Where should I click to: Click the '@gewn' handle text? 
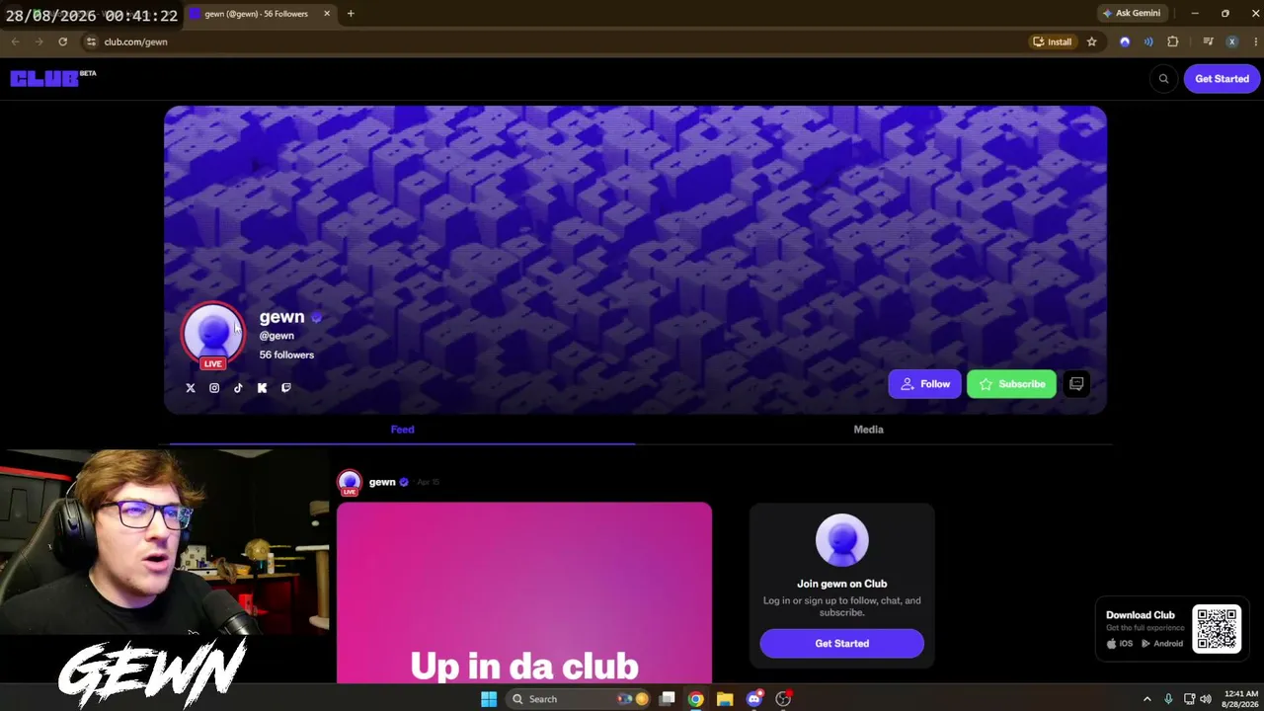(276, 336)
